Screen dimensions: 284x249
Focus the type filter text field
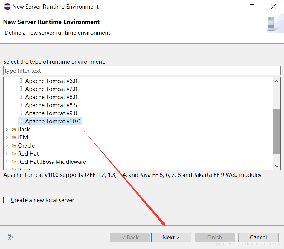click(142, 71)
